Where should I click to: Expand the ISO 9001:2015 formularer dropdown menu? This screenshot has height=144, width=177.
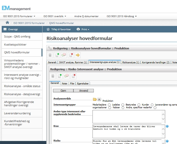coord(19,16)
